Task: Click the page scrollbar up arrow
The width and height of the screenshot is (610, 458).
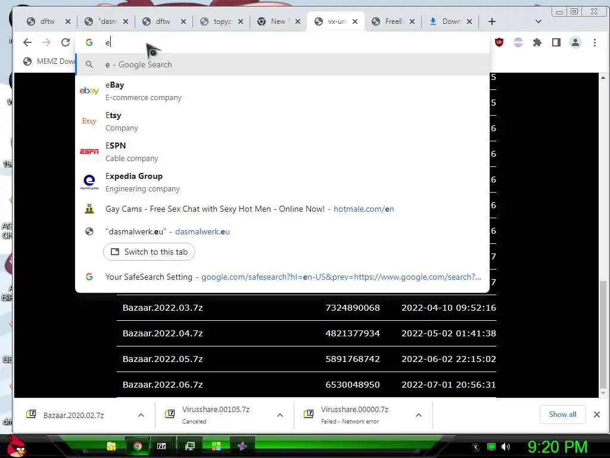Action: tap(603, 78)
